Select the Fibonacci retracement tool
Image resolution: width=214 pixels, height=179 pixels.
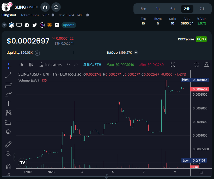[8, 85]
